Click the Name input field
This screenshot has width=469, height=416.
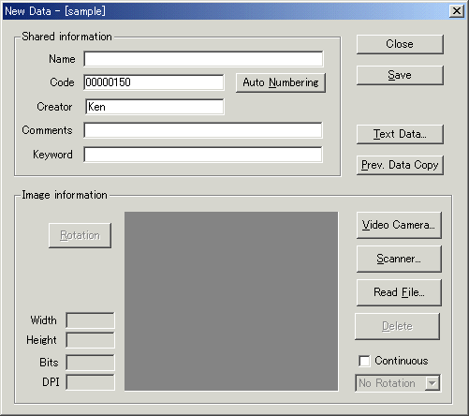203,59
